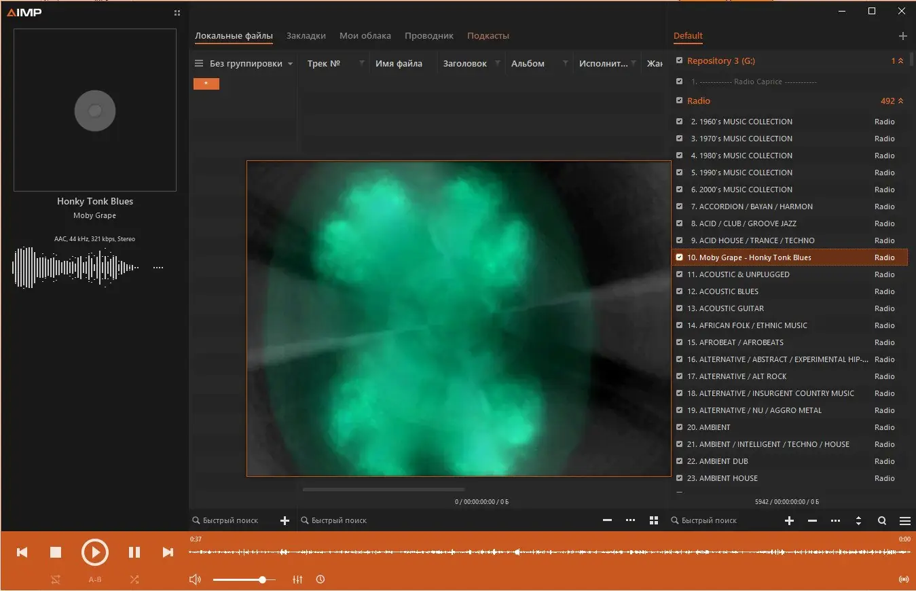The width and height of the screenshot is (916, 591).
Task: Mute audio using the speaker icon
Action: click(x=195, y=579)
